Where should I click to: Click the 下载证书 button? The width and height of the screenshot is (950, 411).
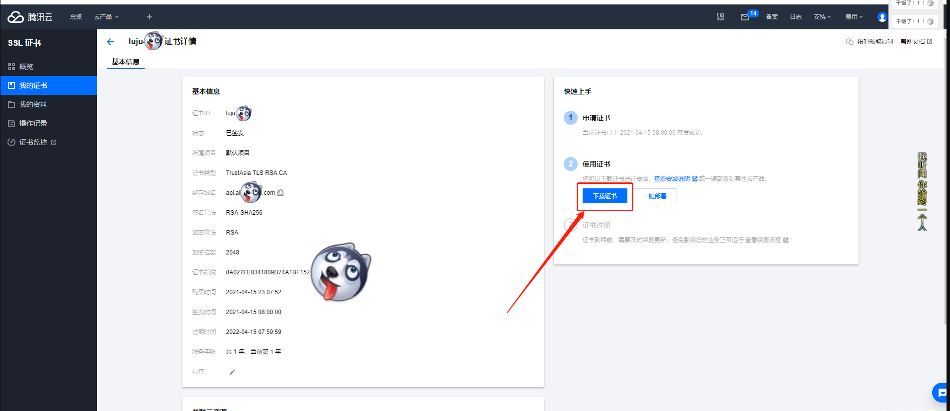[605, 196]
